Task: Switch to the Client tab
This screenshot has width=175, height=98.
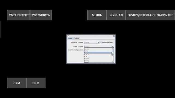Action: [70, 39]
